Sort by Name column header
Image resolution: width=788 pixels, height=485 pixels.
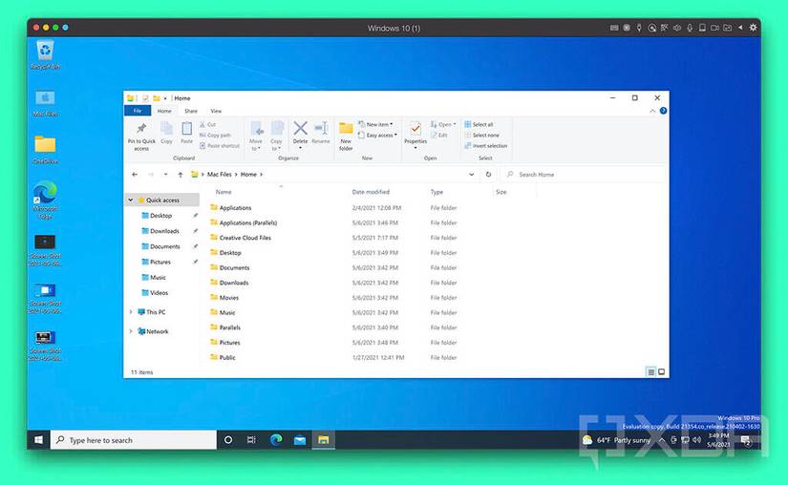(x=224, y=192)
